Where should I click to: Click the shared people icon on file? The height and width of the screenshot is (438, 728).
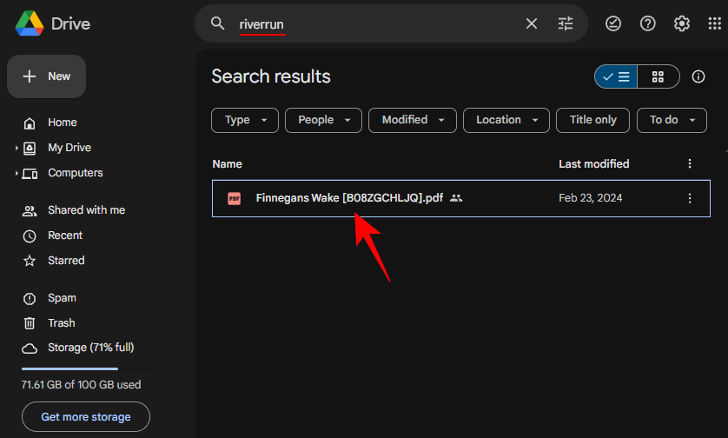coord(456,198)
